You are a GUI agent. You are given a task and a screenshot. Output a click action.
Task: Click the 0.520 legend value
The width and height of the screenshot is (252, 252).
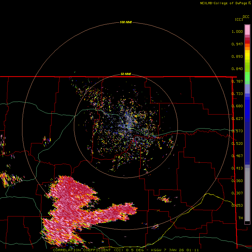(237, 143)
